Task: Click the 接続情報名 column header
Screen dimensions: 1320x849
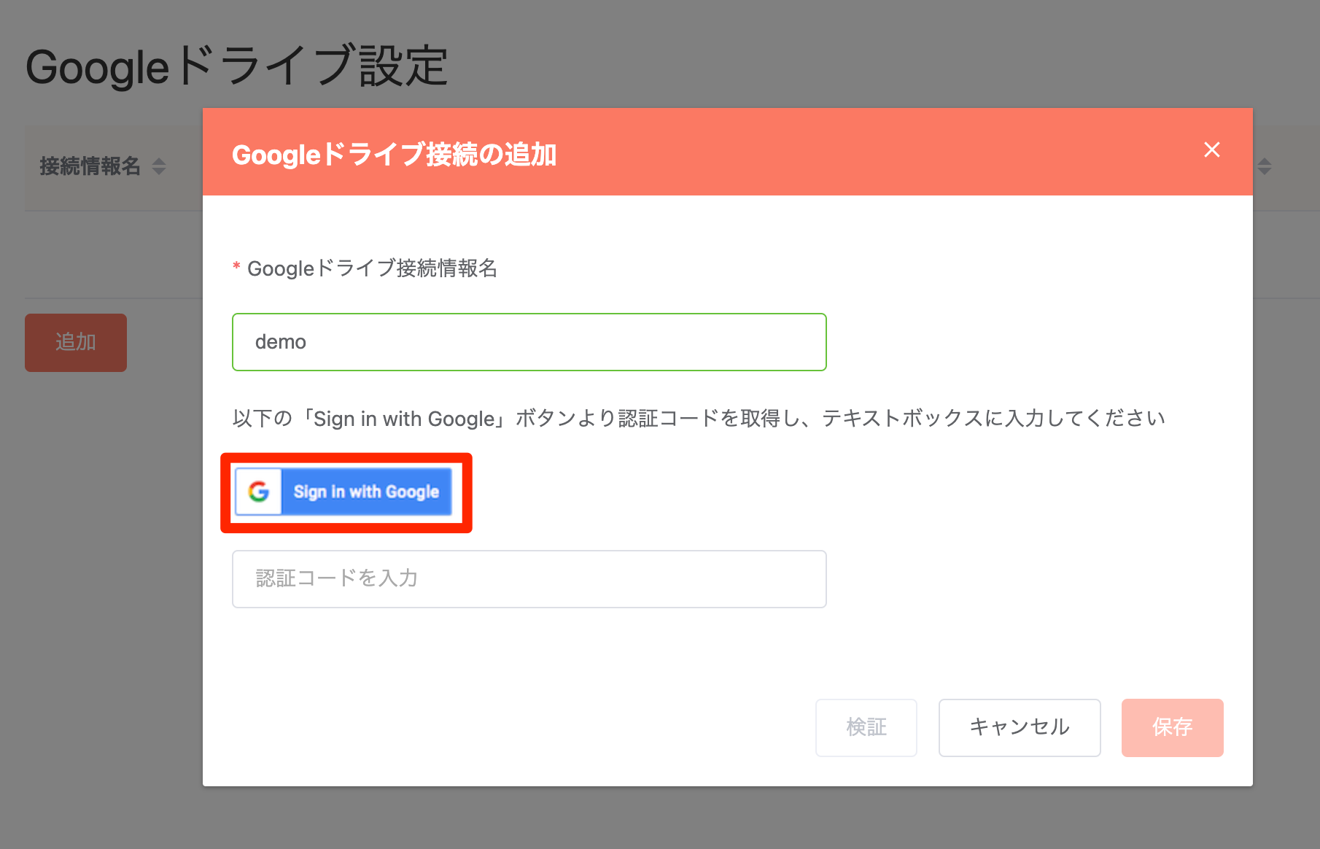Action: pyautogui.click(x=90, y=167)
